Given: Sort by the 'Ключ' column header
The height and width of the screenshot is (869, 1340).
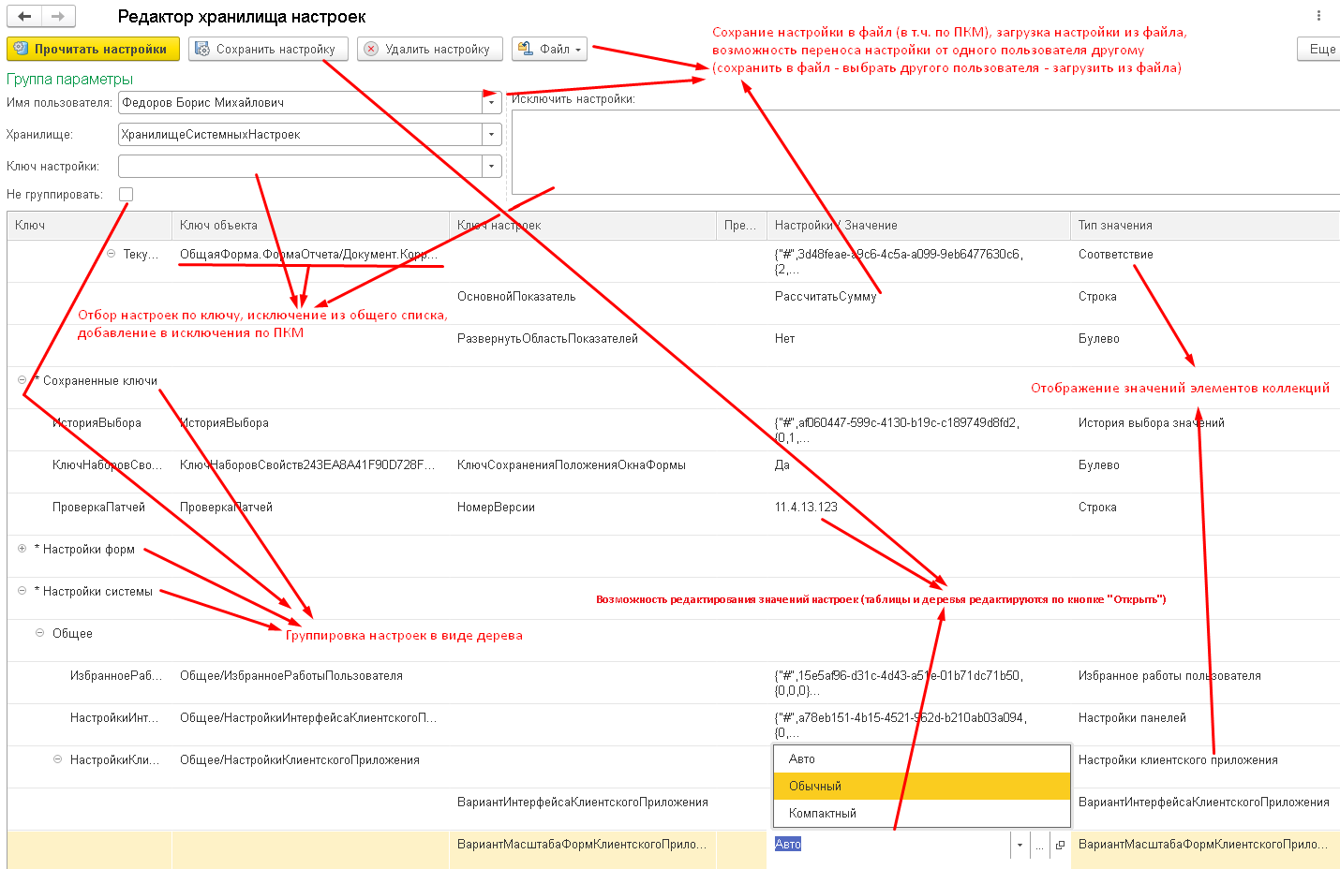Looking at the screenshot, I should (89, 225).
